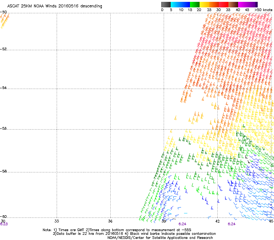Viewport: 274px width, 240px height.
Task: Click the '6:24' time label right of longitude 42
Action: pos(231,224)
